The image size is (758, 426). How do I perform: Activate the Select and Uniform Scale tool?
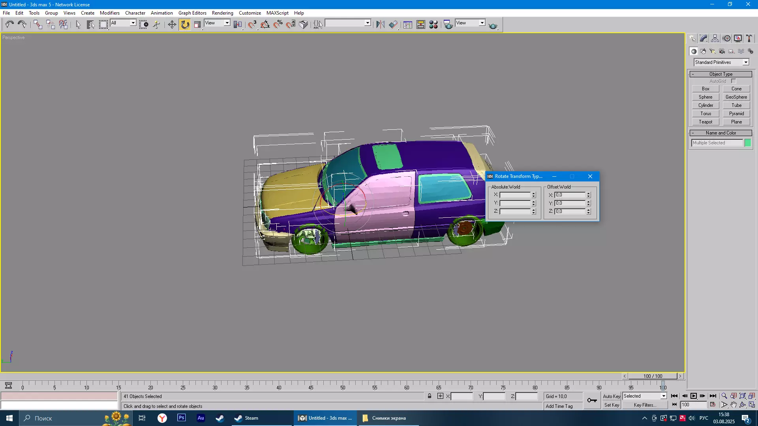[x=197, y=24]
